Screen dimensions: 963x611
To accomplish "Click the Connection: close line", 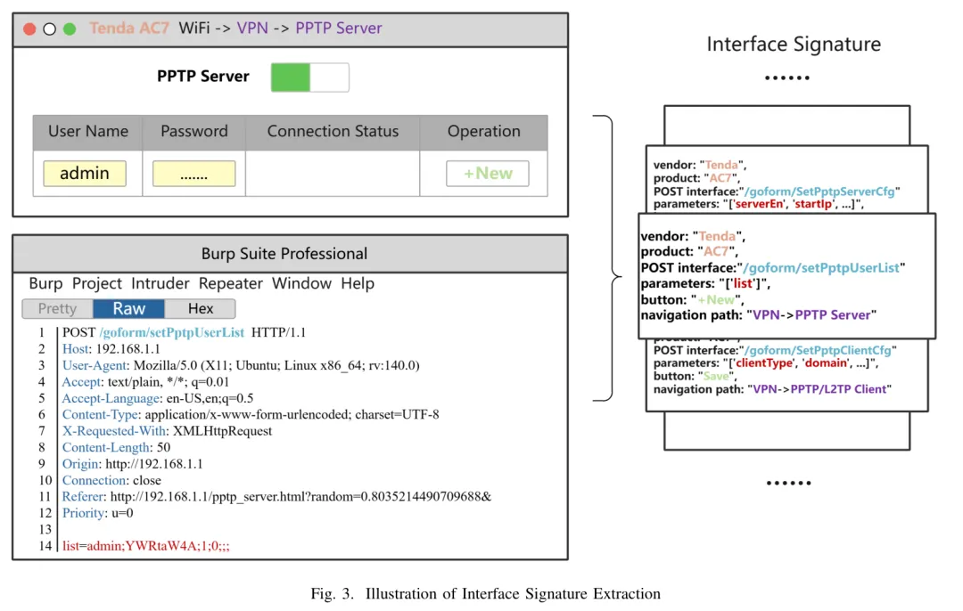I will (x=111, y=480).
